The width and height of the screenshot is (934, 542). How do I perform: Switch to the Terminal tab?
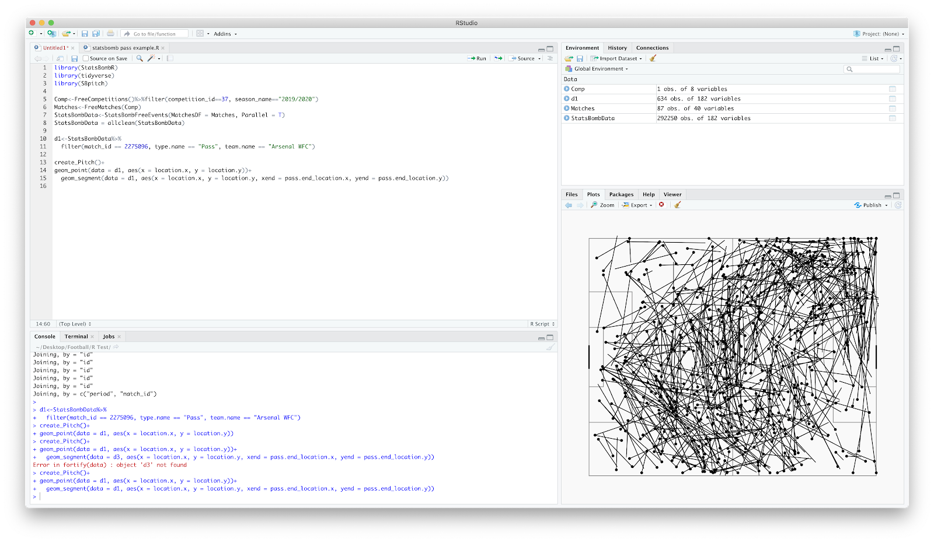coord(76,336)
